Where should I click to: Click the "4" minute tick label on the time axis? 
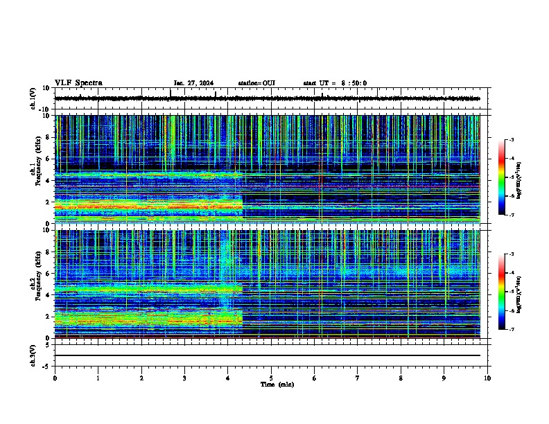228,378
